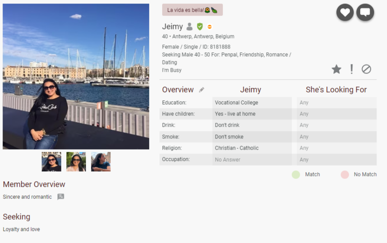Open the large main profile photo
Viewport: 387px width, 243px height.
pos(76,77)
